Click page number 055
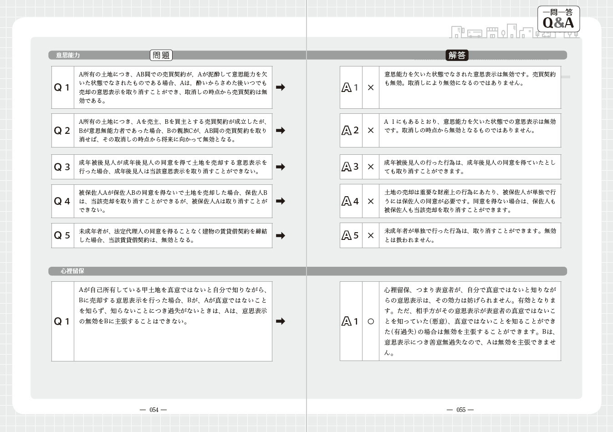The height and width of the screenshot is (432, 613). click(x=461, y=410)
